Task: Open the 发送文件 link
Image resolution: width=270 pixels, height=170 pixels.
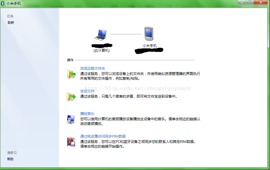Action: point(87,91)
